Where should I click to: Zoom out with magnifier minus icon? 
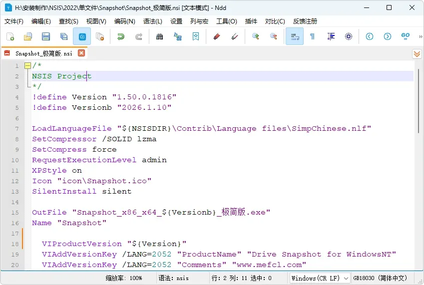coord(273,36)
